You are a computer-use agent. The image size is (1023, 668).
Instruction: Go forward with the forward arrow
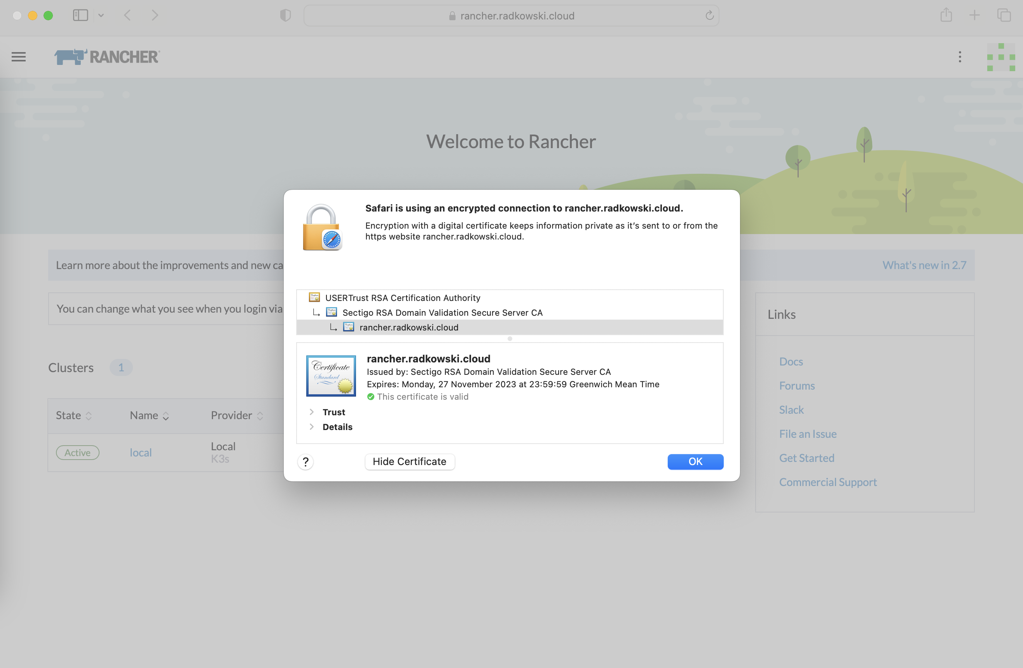155,16
